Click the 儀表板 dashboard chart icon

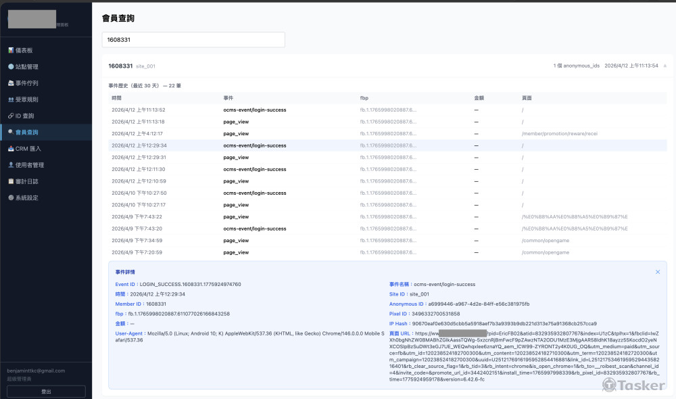pos(11,51)
